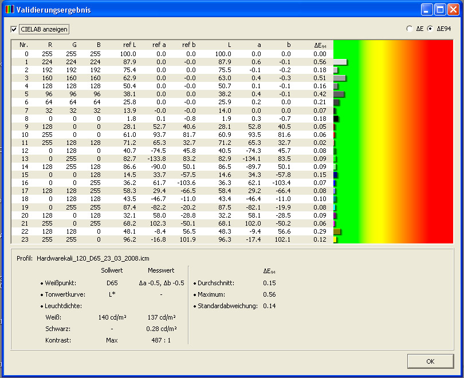Click the ΔE94 column header in table
The image size is (464, 378).
click(320, 45)
